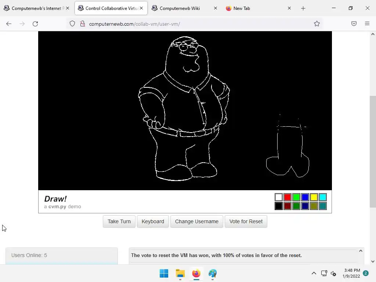Pick the bright red color swatch

click(x=287, y=197)
